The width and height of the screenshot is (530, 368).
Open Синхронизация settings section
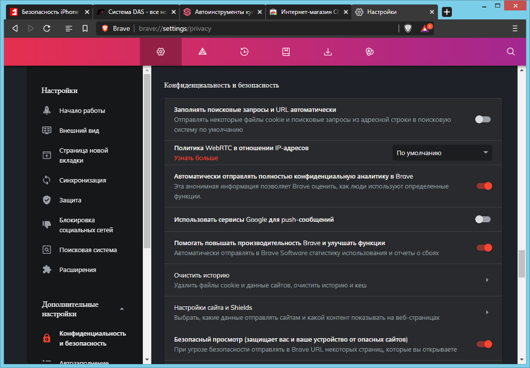pos(83,181)
